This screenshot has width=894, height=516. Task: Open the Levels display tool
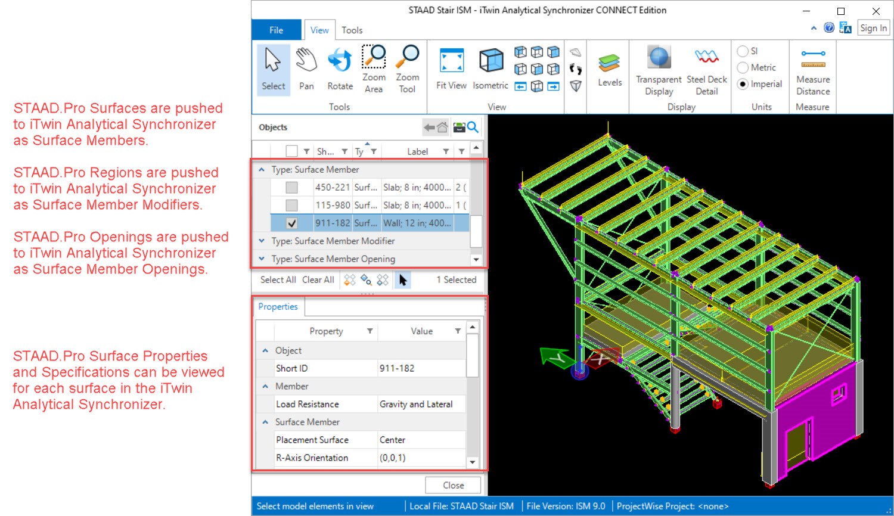click(610, 70)
